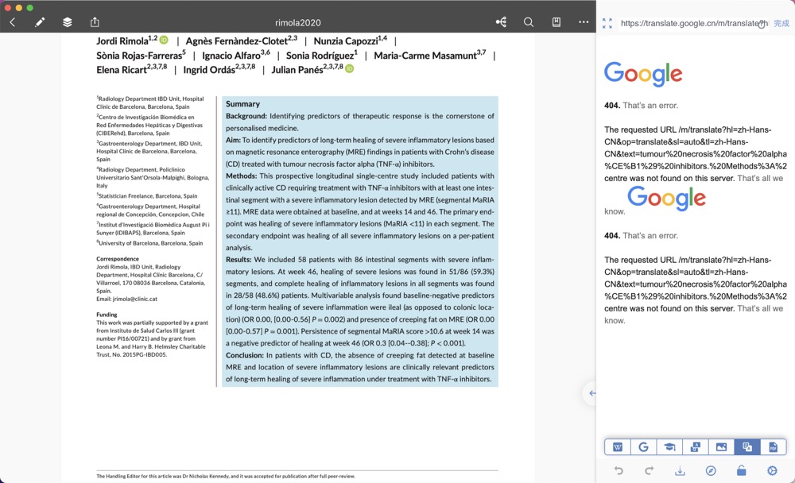
Task: Click the email jrimola@clinic.cat
Action: click(x=135, y=299)
